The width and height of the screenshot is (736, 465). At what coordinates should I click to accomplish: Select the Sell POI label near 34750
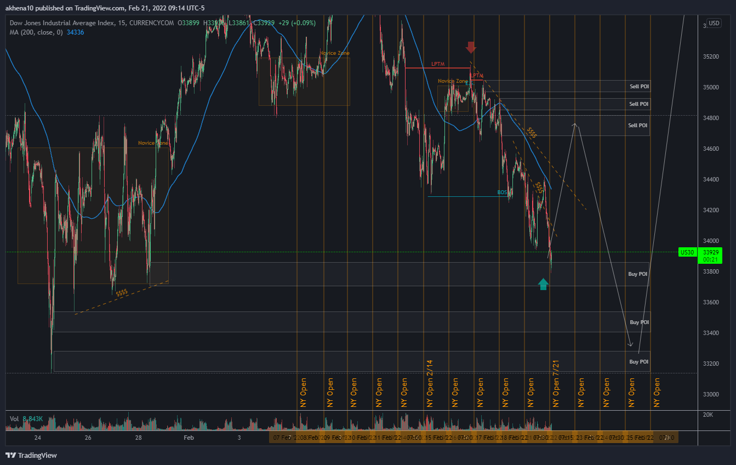tap(638, 126)
